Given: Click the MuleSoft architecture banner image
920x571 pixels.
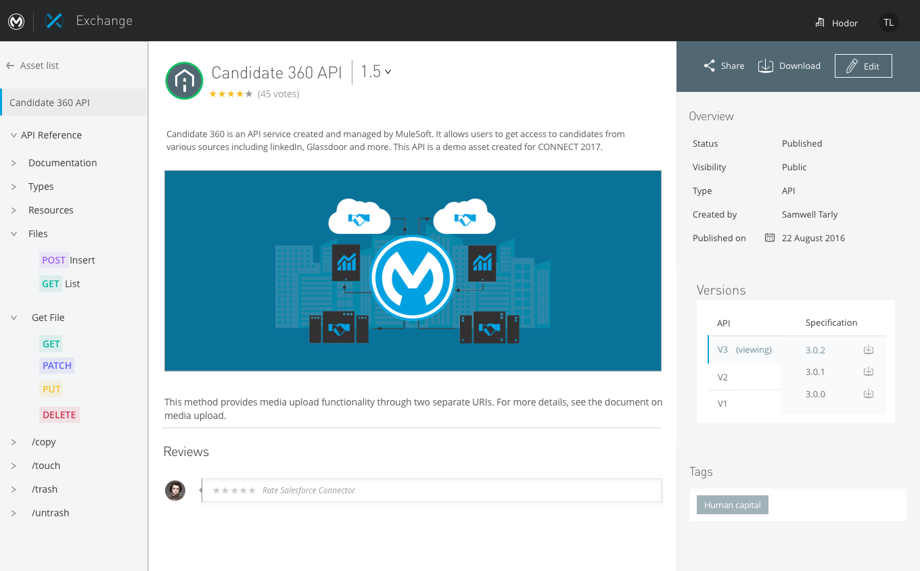Looking at the screenshot, I should [x=413, y=270].
